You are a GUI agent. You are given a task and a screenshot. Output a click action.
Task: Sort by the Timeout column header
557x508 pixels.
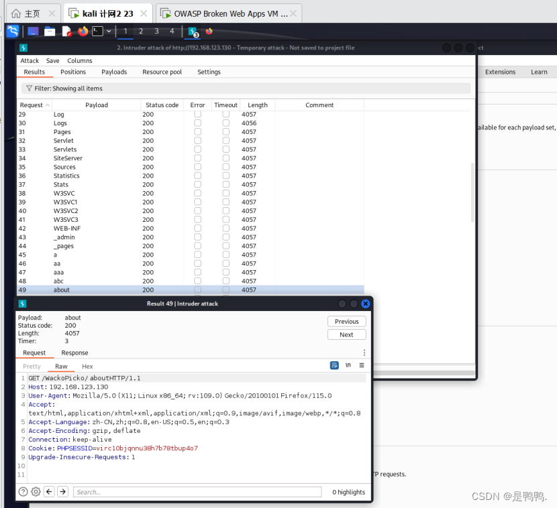225,105
